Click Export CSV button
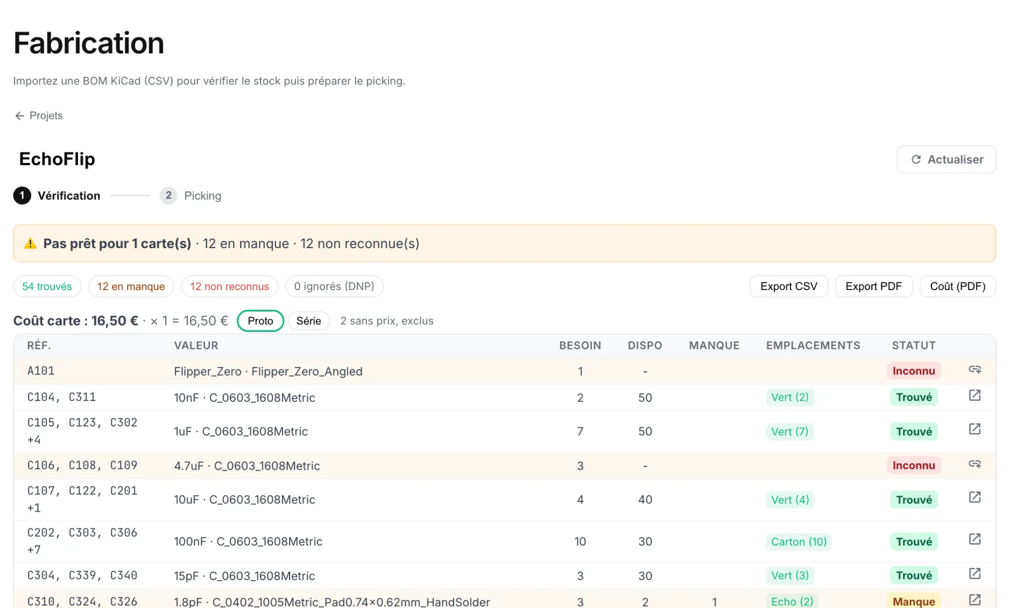This screenshot has height=608, width=1016. point(789,286)
